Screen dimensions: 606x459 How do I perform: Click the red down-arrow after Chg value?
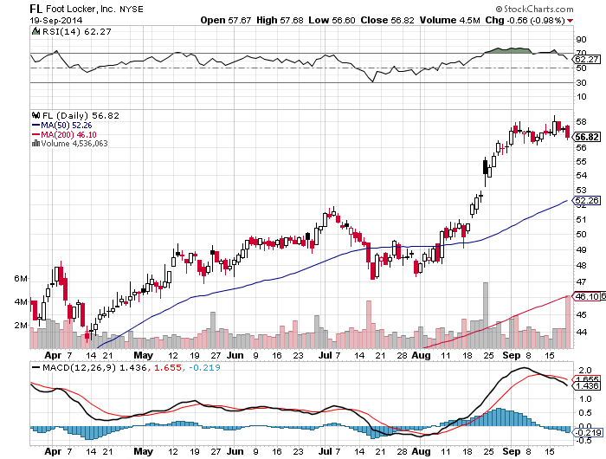[570, 21]
